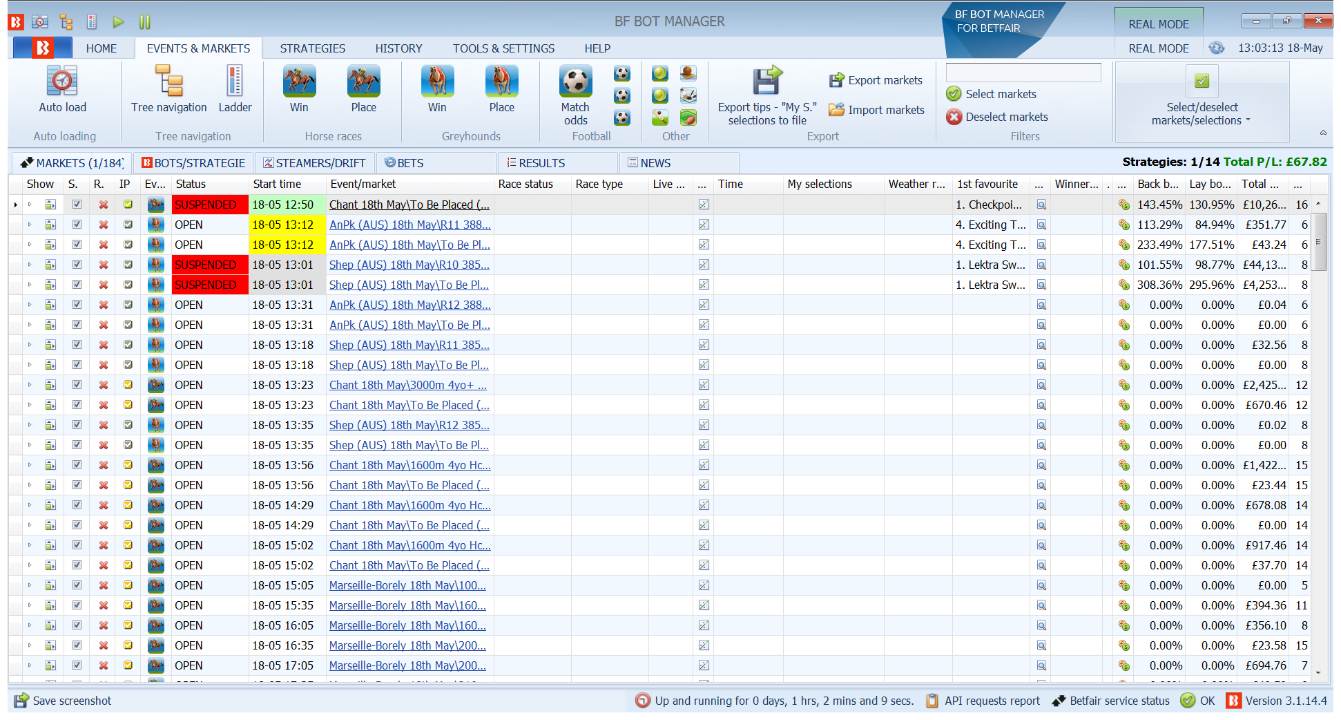This screenshot has height=720, width=1341.
Task: Click scrollbar down arrow of markets list
Action: (1318, 672)
